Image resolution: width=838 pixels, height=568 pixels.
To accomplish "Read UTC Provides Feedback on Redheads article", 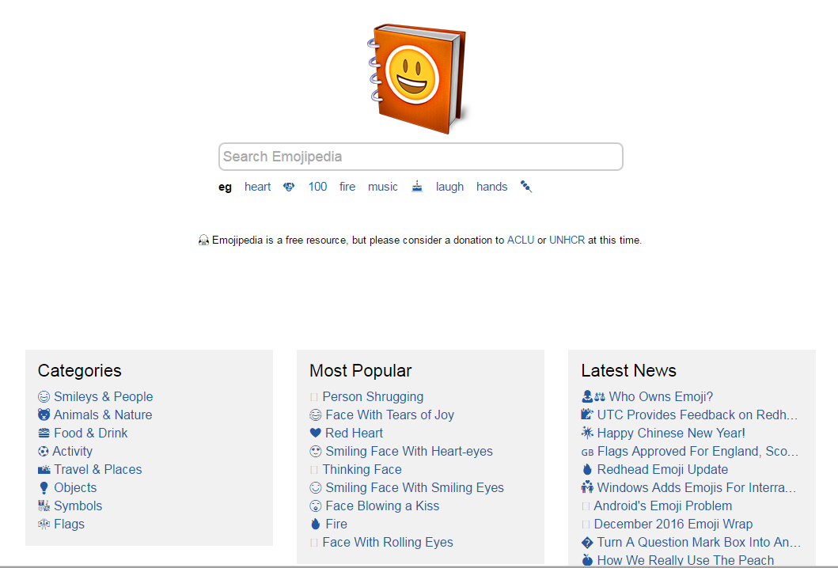I will tap(697, 415).
